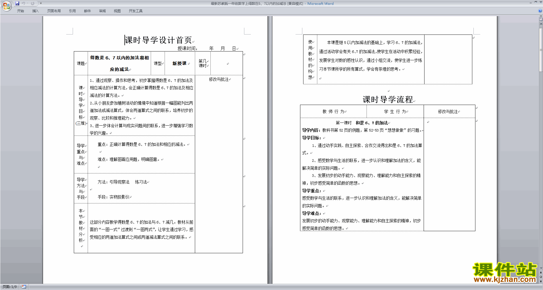Expand the Undo history dropdown arrow
The height and width of the screenshot is (290, 543).
[27, 3]
